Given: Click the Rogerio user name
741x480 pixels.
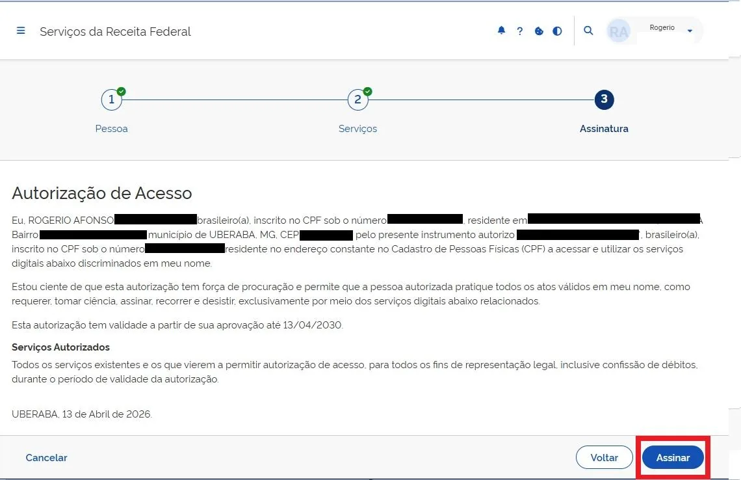Looking at the screenshot, I should coord(662,27).
